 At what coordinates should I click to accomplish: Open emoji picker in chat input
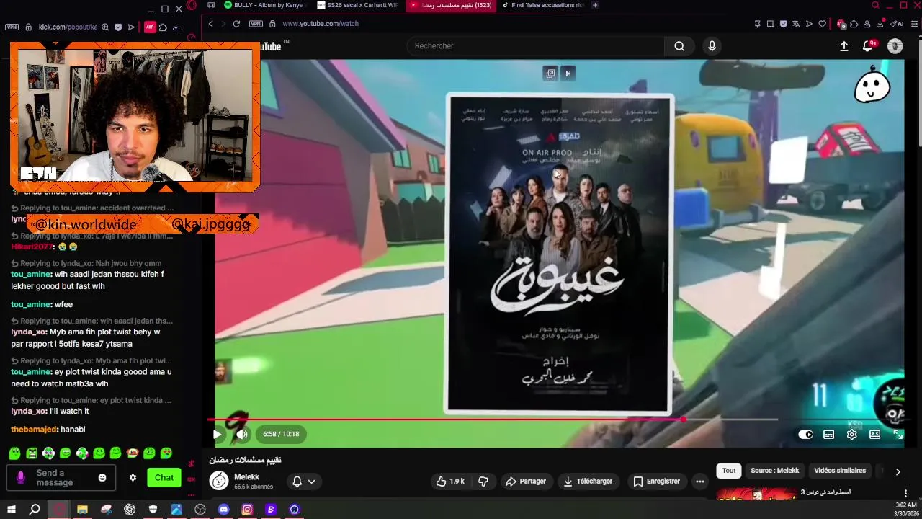point(102,478)
